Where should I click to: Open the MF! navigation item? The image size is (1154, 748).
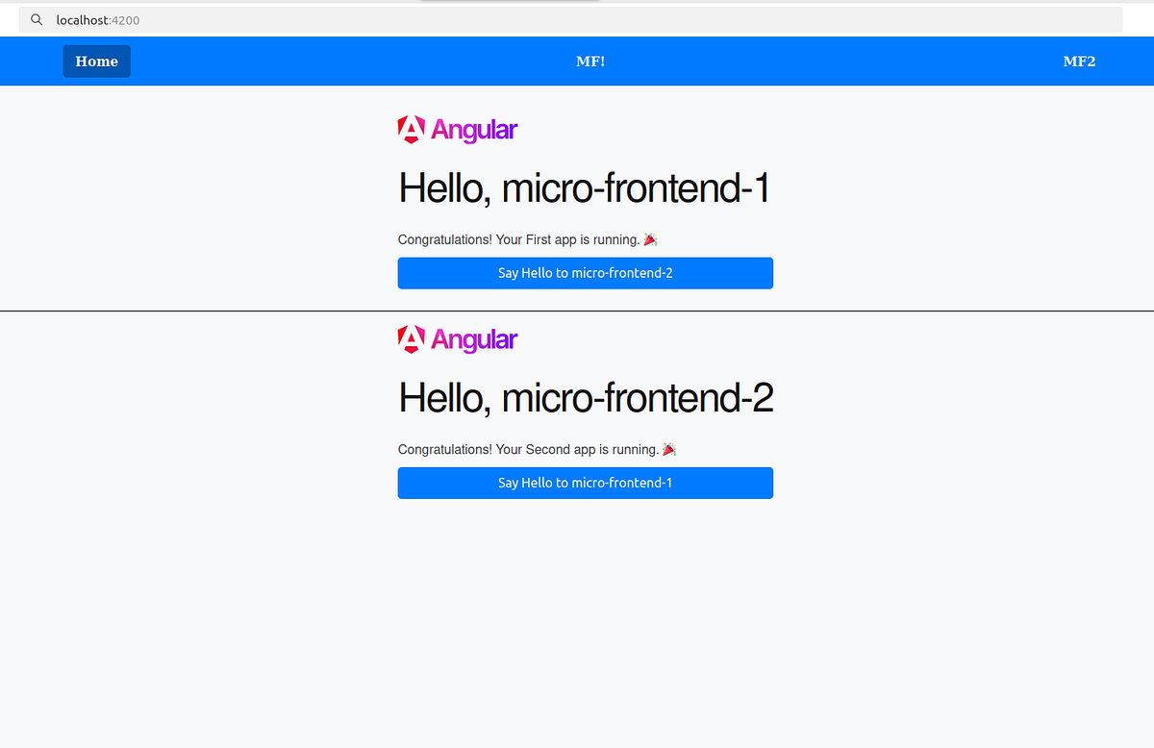590,61
